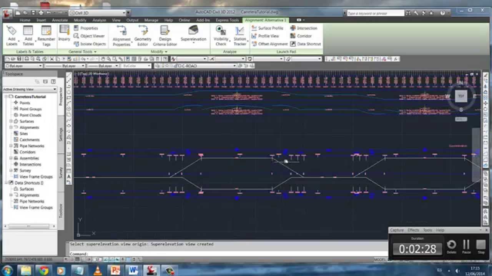Open Google Chrome from taskbar
Image resolution: width=492 pixels, height=276 pixels.
[43, 270]
